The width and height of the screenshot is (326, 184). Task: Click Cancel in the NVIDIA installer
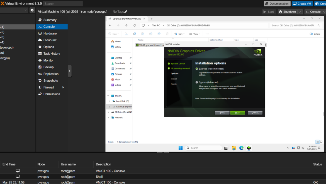click(x=255, y=113)
